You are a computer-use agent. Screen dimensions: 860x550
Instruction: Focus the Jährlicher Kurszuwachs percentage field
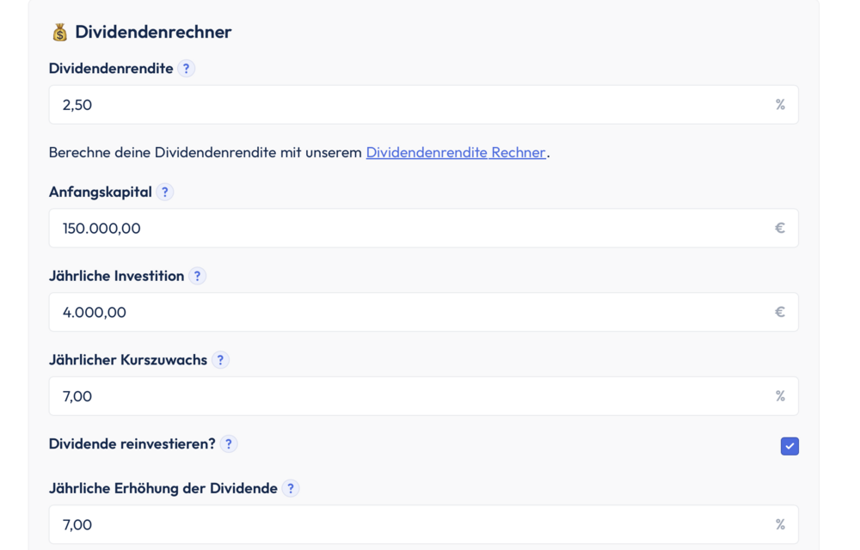[421, 395]
